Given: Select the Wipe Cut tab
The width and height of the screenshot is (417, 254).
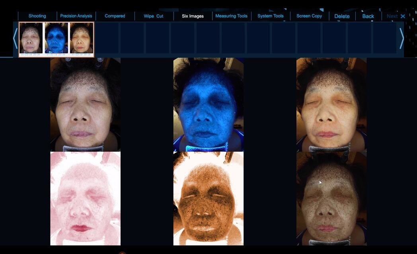Looking at the screenshot, I should [x=154, y=16].
